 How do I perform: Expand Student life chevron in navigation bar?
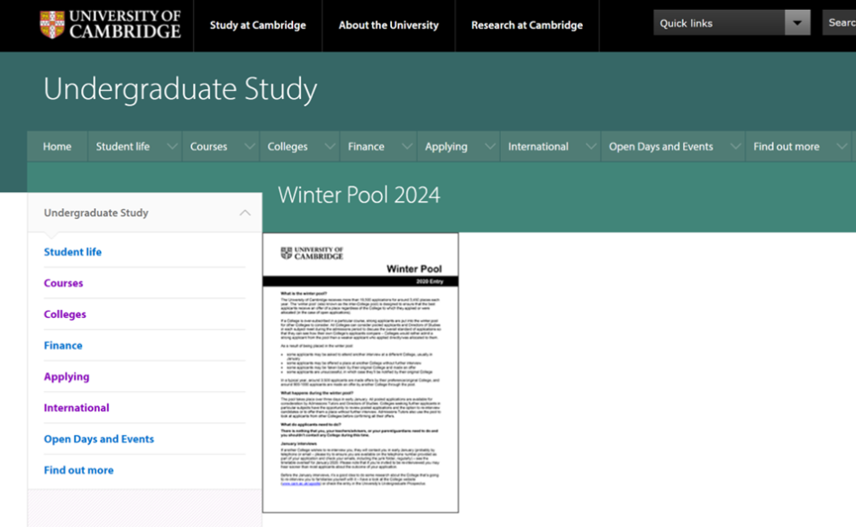[x=172, y=146]
